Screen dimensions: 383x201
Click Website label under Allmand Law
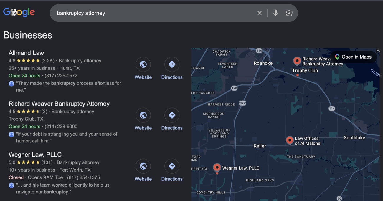coord(143,77)
